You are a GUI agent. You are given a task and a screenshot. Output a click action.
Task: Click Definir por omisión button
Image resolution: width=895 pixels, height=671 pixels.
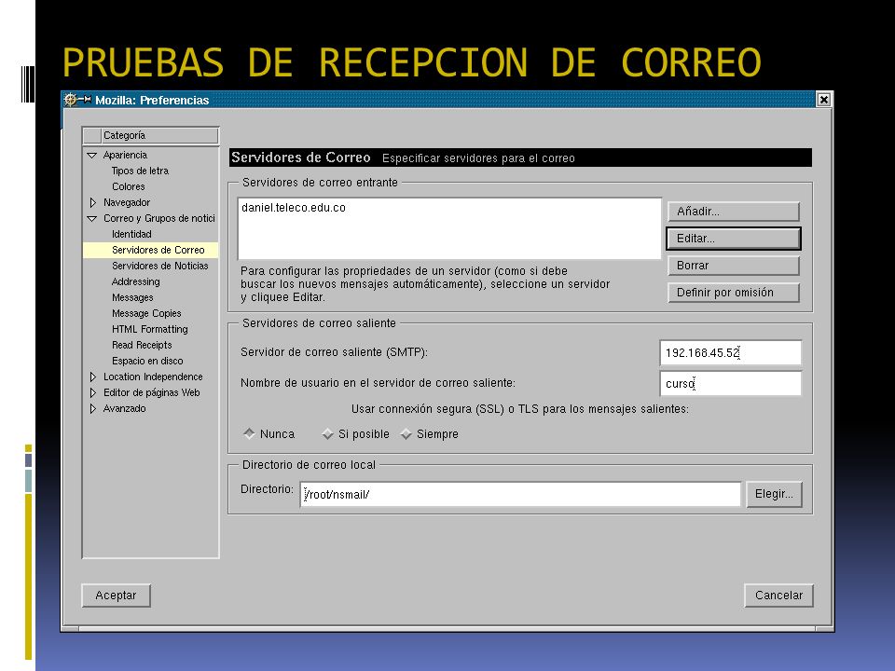[x=734, y=293]
